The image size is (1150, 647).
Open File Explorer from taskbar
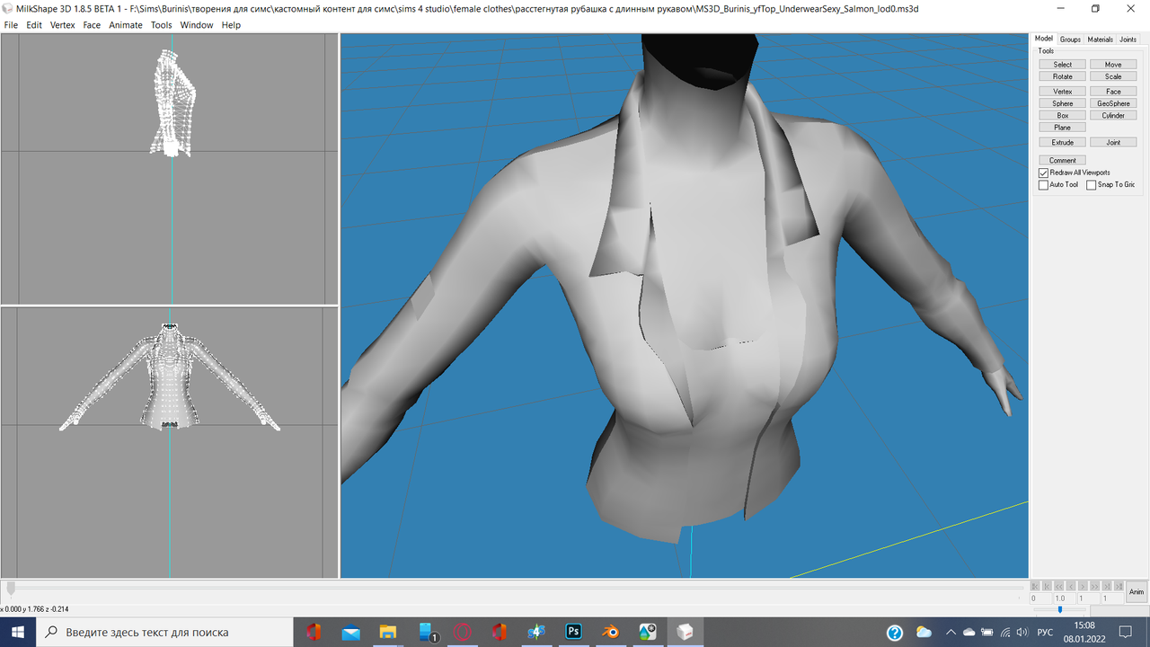[x=388, y=633]
